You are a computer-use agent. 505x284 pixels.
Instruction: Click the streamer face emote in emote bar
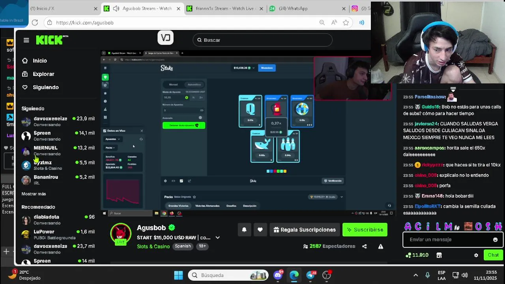pyautogui.click(x=468, y=226)
